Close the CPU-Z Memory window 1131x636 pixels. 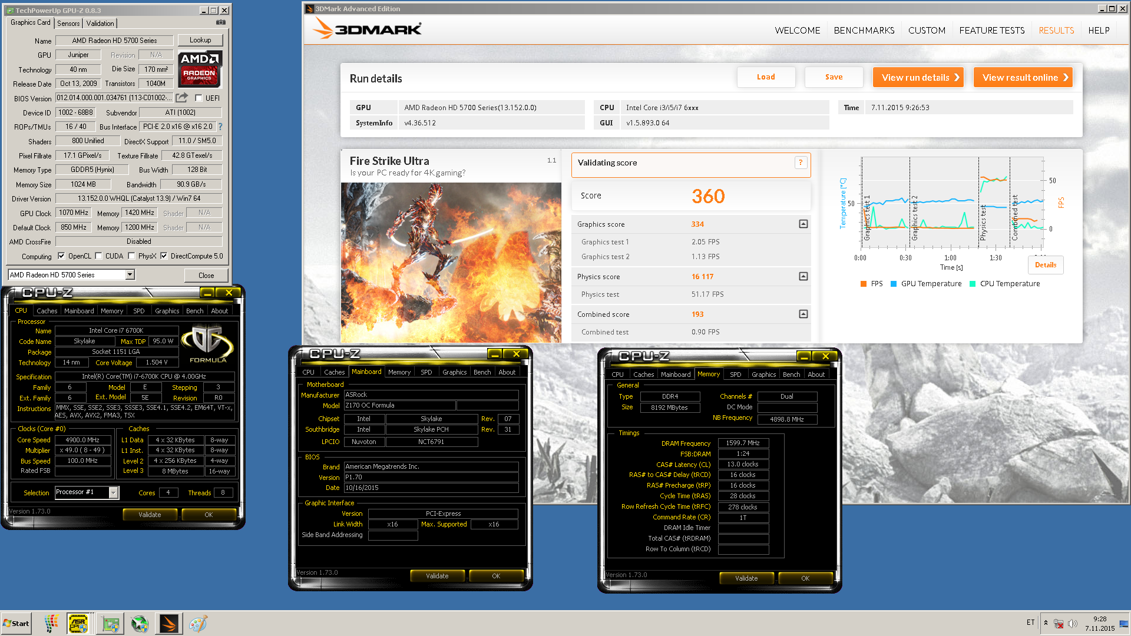coord(825,356)
